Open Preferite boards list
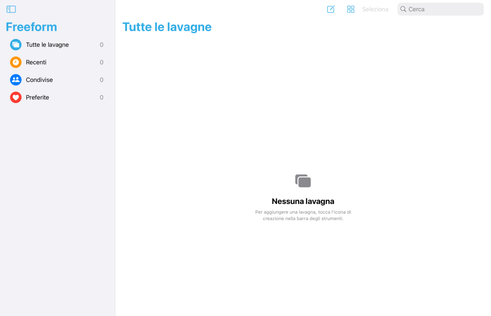This screenshot has height=316, width=491. pos(58,97)
